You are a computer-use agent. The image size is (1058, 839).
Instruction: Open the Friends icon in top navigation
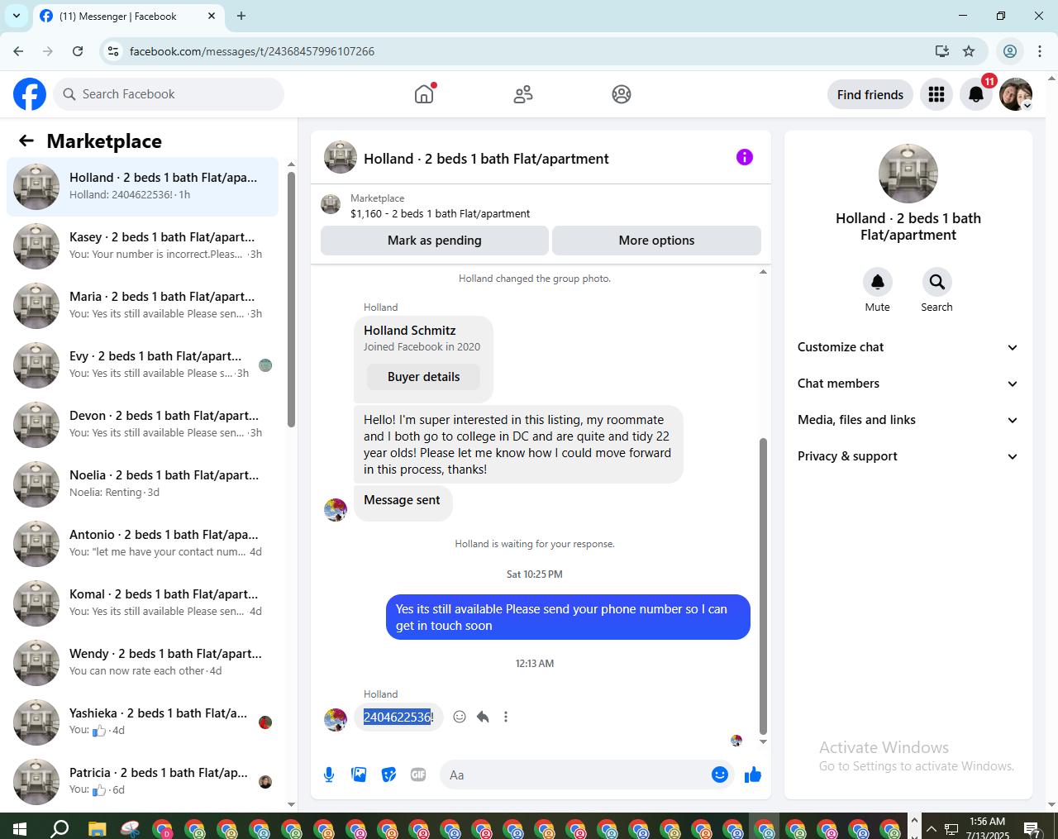coord(523,94)
